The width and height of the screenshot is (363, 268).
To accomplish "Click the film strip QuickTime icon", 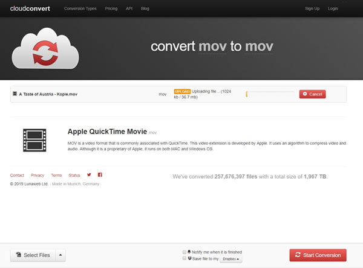I will tap(34, 140).
